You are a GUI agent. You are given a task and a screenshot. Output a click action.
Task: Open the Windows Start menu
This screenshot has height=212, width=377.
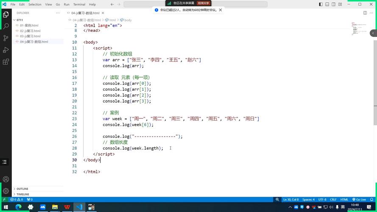click(6, 207)
